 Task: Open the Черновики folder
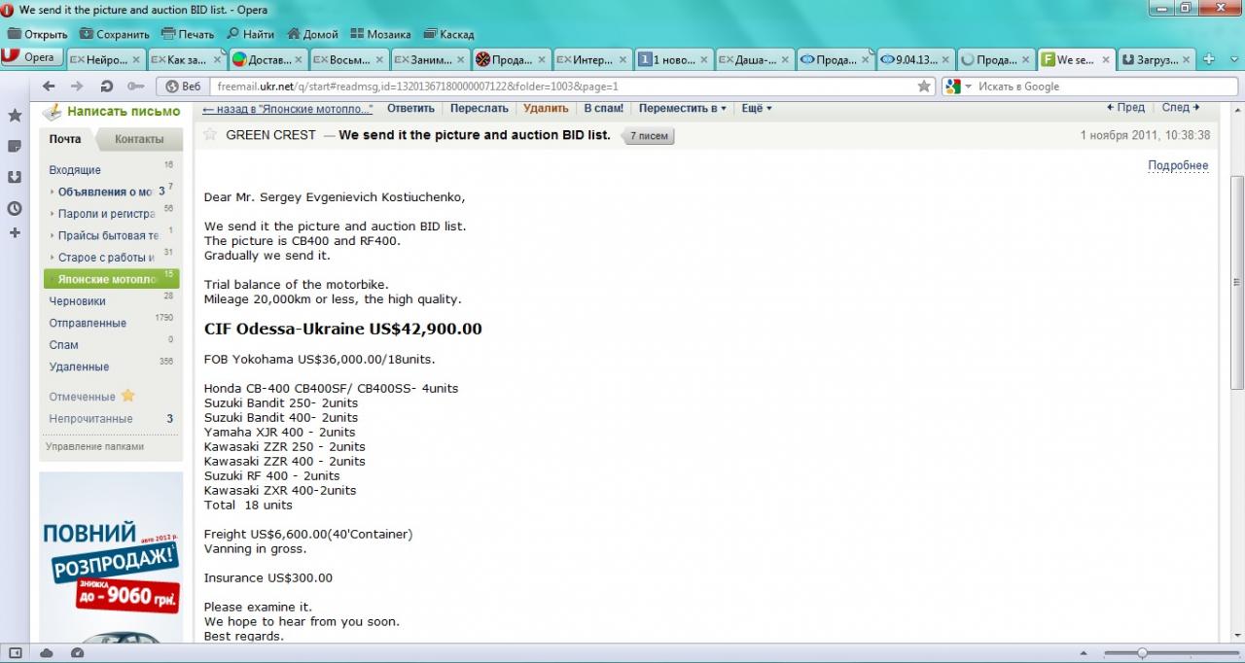tap(78, 301)
